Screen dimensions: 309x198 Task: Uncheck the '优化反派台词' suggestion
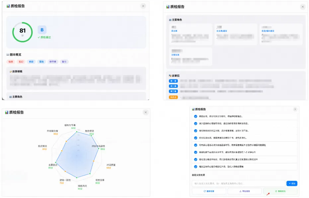pyautogui.click(x=195, y=138)
